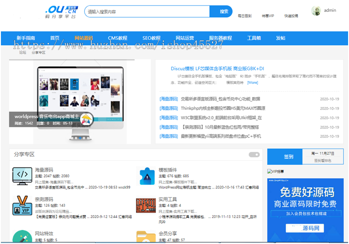Click 周一 11月27日 date text
The height and width of the screenshot is (244, 349).
(x=323, y=153)
